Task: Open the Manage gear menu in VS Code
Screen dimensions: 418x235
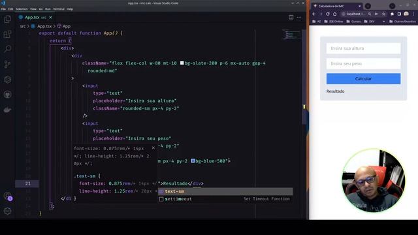Action: (7, 211)
